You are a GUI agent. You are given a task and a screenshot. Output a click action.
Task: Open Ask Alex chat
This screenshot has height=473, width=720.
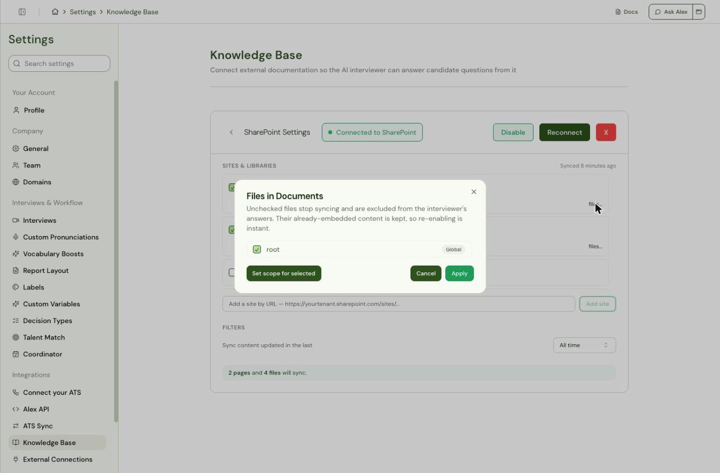coord(671,12)
